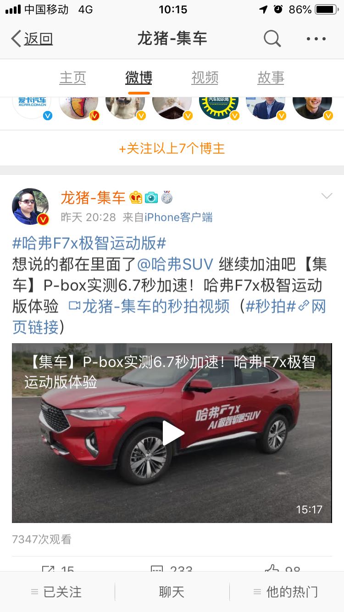Open the post's chevron dropdown menu
344x612 pixels.
coord(327,196)
